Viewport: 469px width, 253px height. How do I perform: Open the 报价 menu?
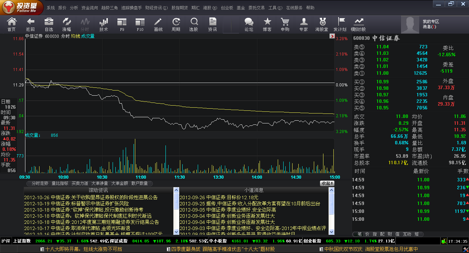point(62,8)
